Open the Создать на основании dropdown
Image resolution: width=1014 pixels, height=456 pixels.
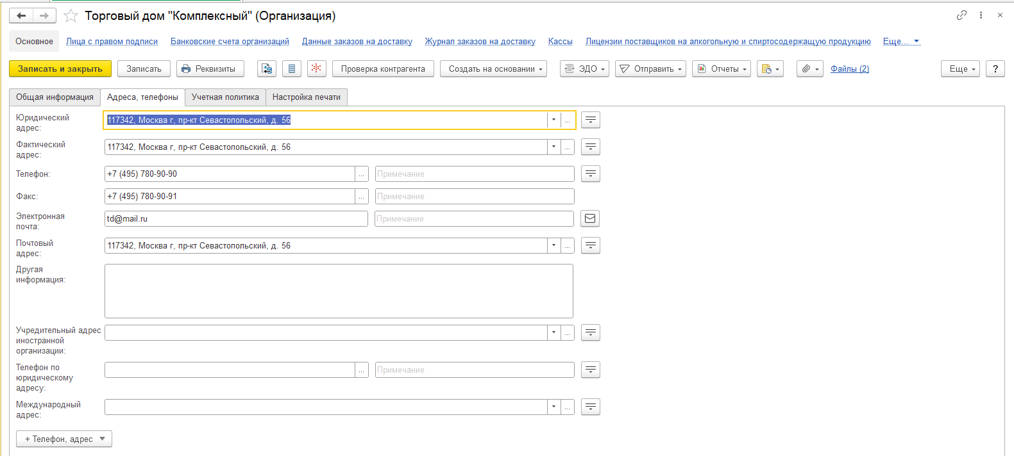[493, 69]
